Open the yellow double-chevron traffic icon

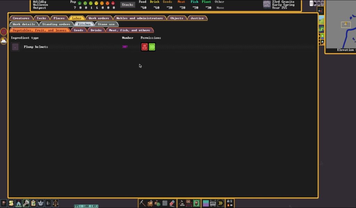coord(220,203)
